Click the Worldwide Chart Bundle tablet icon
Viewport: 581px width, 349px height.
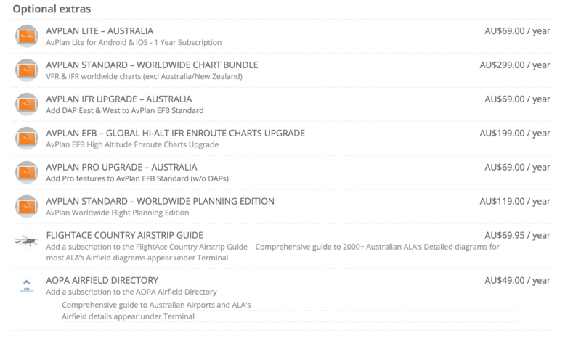click(27, 70)
